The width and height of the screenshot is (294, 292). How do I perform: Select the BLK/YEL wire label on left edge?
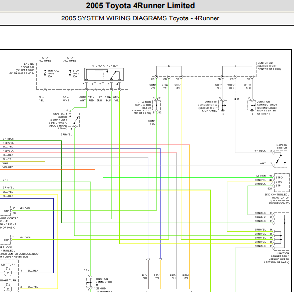tap(8, 159)
